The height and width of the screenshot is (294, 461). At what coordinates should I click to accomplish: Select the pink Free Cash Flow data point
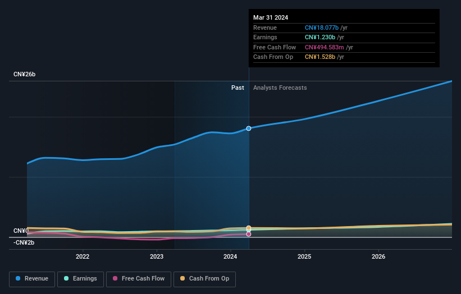tap(249, 234)
